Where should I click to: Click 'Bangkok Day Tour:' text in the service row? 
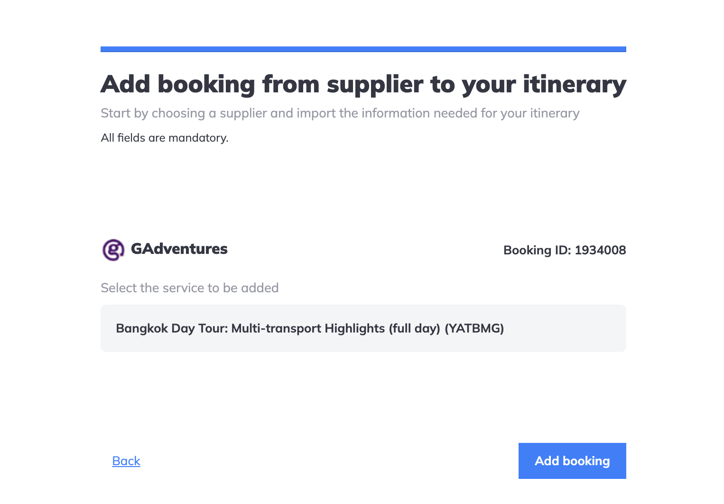point(172,328)
